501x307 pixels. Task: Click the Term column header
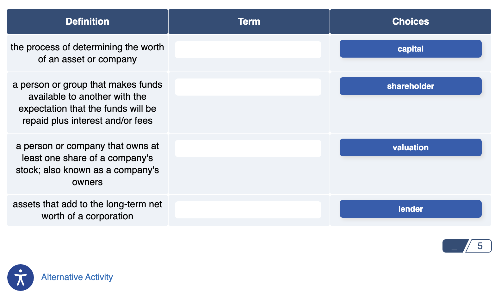(249, 22)
